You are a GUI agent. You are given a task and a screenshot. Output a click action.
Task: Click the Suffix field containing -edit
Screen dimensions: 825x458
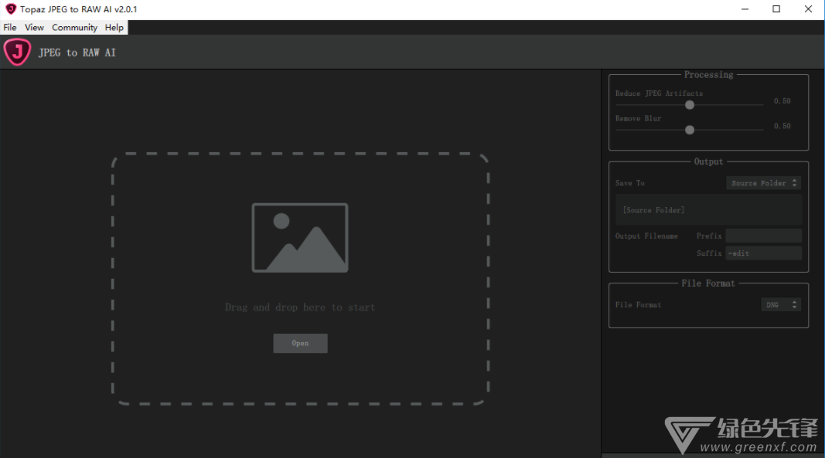pos(763,253)
